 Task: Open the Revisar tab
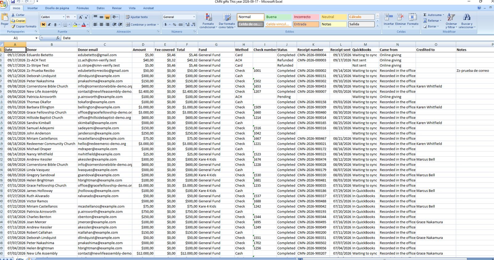coord(117,8)
